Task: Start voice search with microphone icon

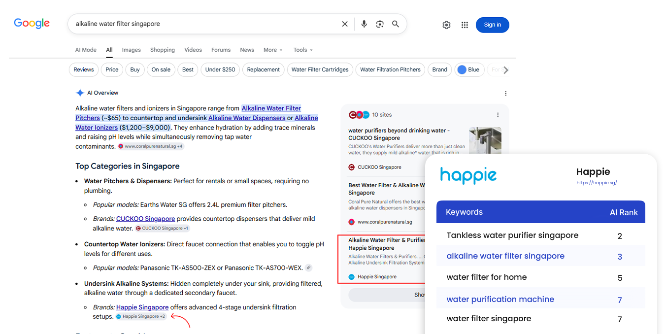Action: click(364, 24)
